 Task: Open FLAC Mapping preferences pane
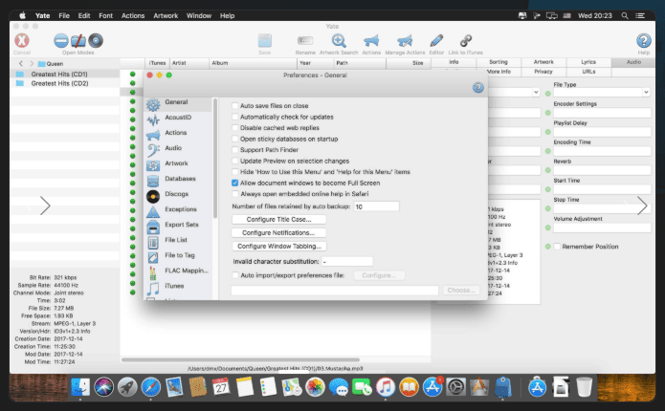(x=179, y=271)
